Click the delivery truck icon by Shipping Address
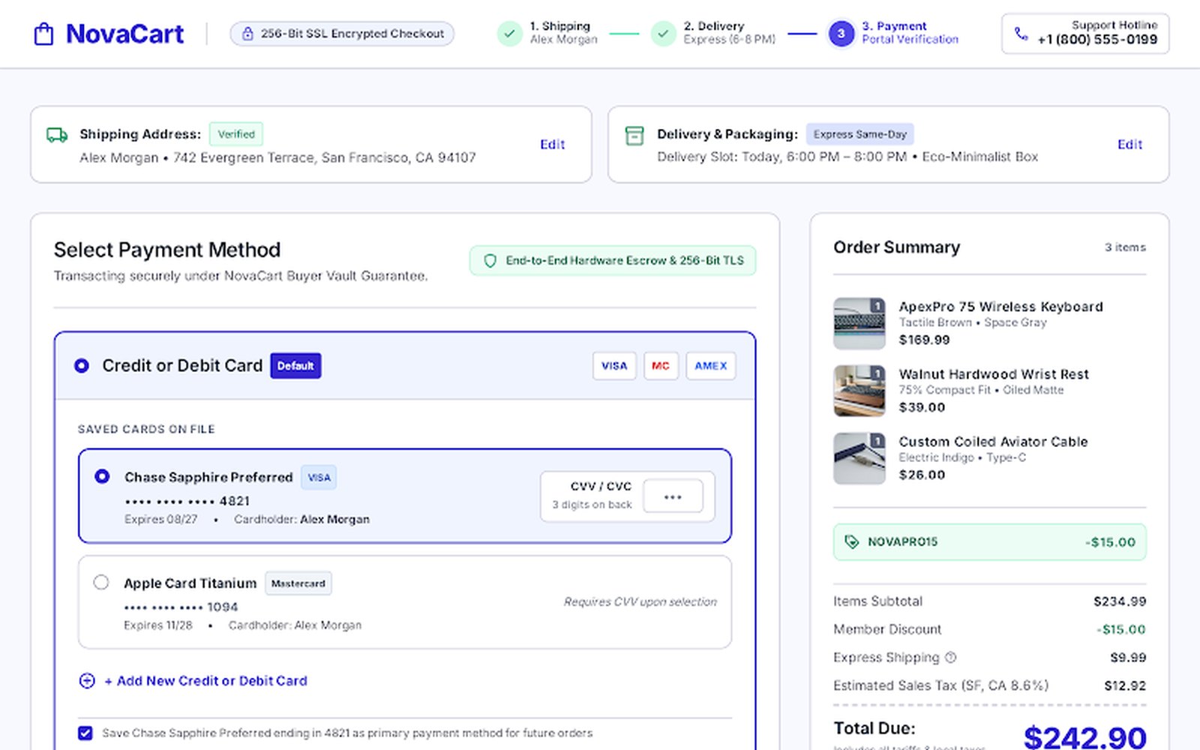 click(57, 135)
